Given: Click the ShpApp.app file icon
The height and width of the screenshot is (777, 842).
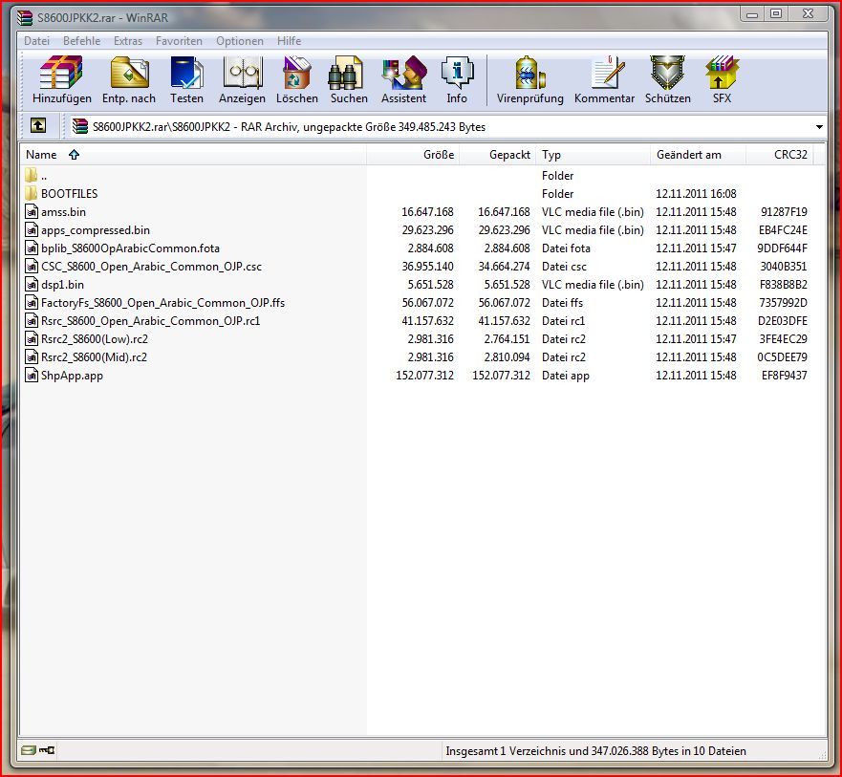Looking at the screenshot, I should 32,376.
